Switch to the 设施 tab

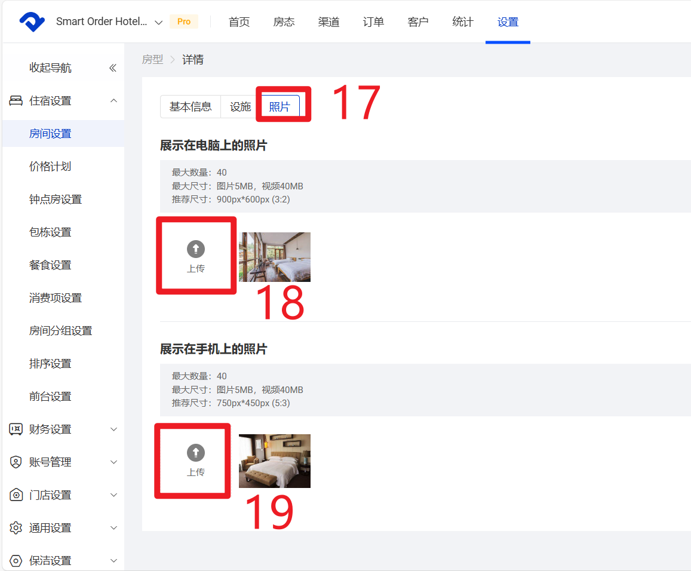tap(240, 107)
